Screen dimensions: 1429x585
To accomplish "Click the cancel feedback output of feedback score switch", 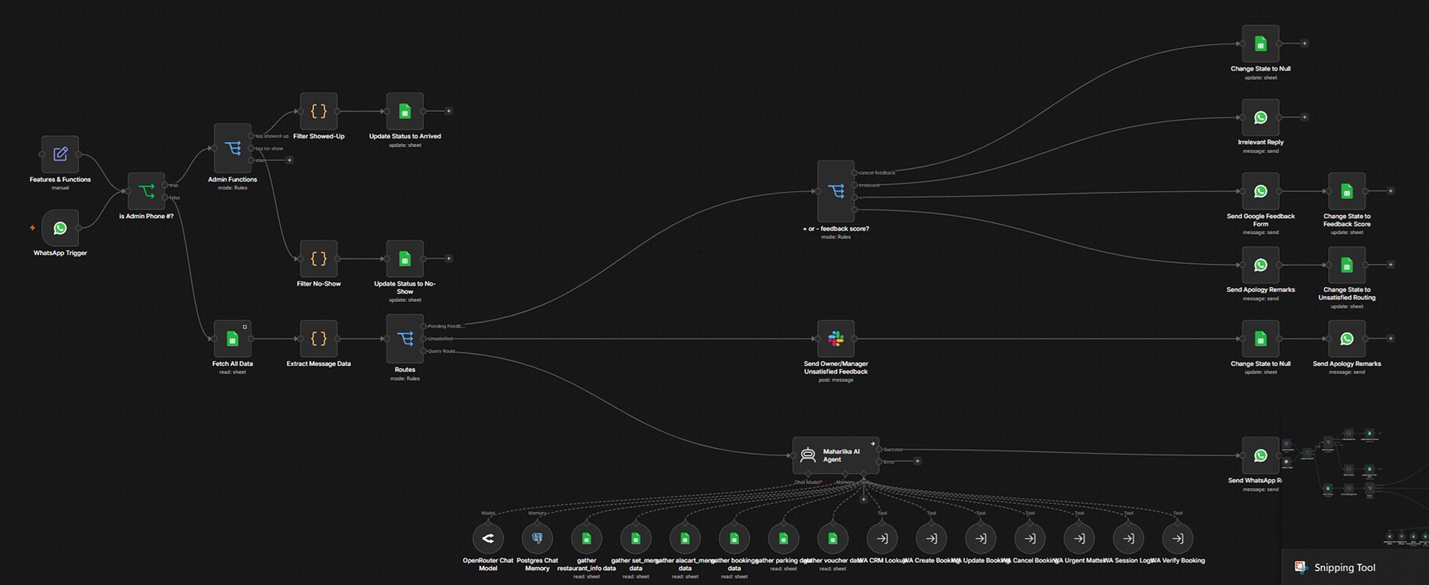I will 854,173.
